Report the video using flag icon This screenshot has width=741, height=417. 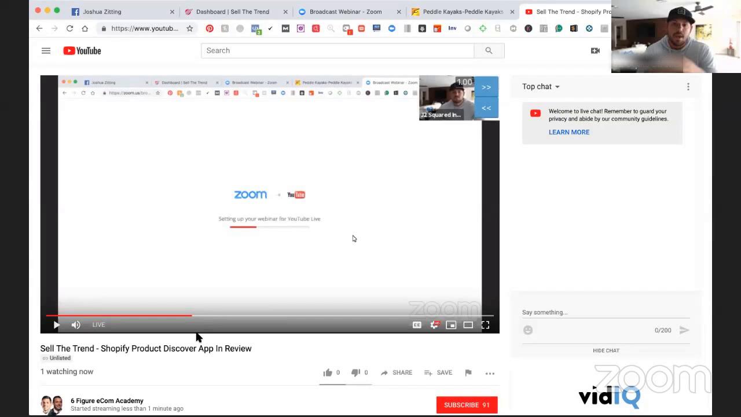coord(468,373)
